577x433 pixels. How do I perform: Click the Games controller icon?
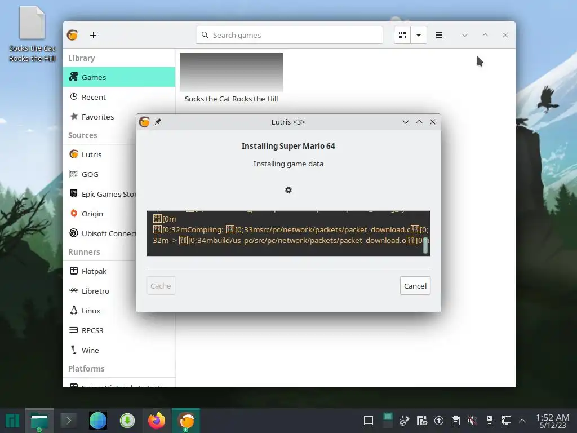coord(74,77)
